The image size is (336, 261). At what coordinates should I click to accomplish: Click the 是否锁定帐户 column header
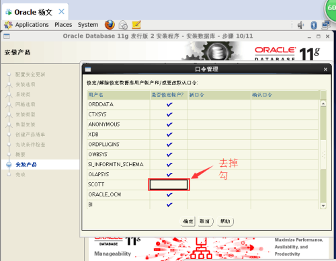click(x=169, y=95)
